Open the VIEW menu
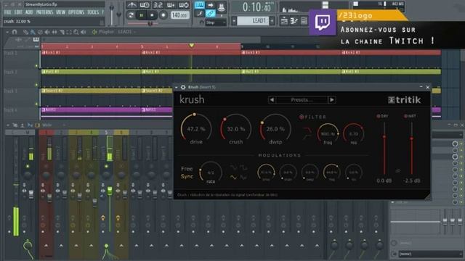Image resolution: width=465 pixels, height=261 pixels. [60, 12]
